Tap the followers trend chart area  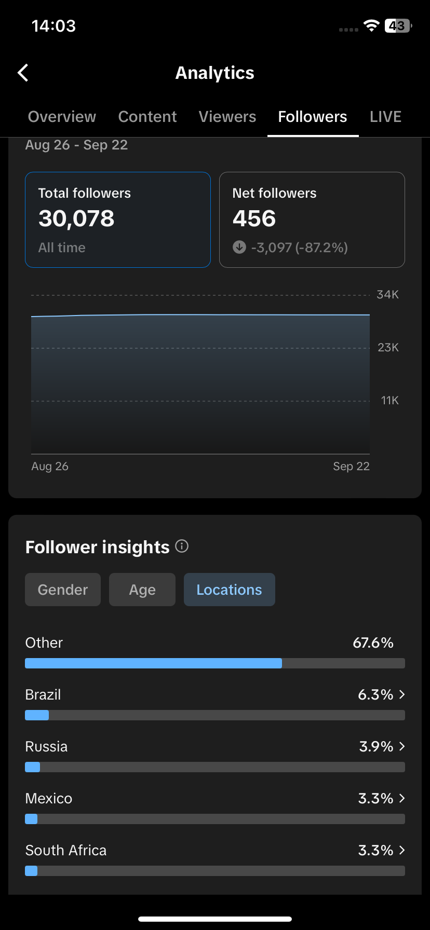(200, 384)
